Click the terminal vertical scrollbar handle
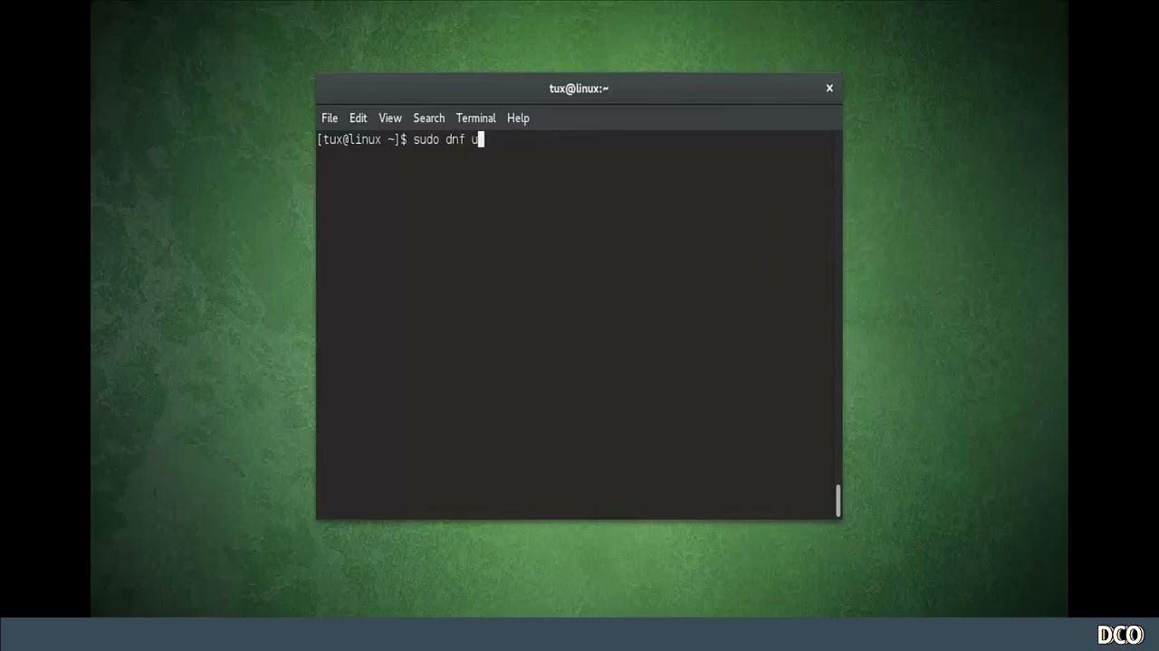This screenshot has width=1159, height=651. (838, 501)
